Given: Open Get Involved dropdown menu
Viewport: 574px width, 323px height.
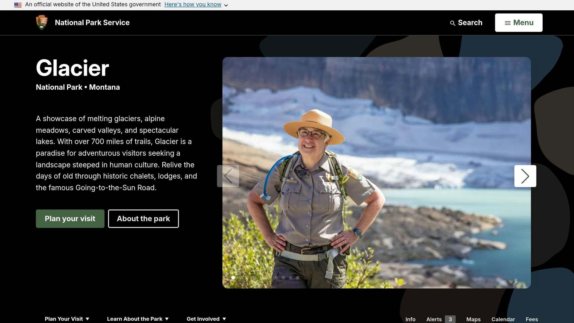Looking at the screenshot, I should tap(206, 319).
